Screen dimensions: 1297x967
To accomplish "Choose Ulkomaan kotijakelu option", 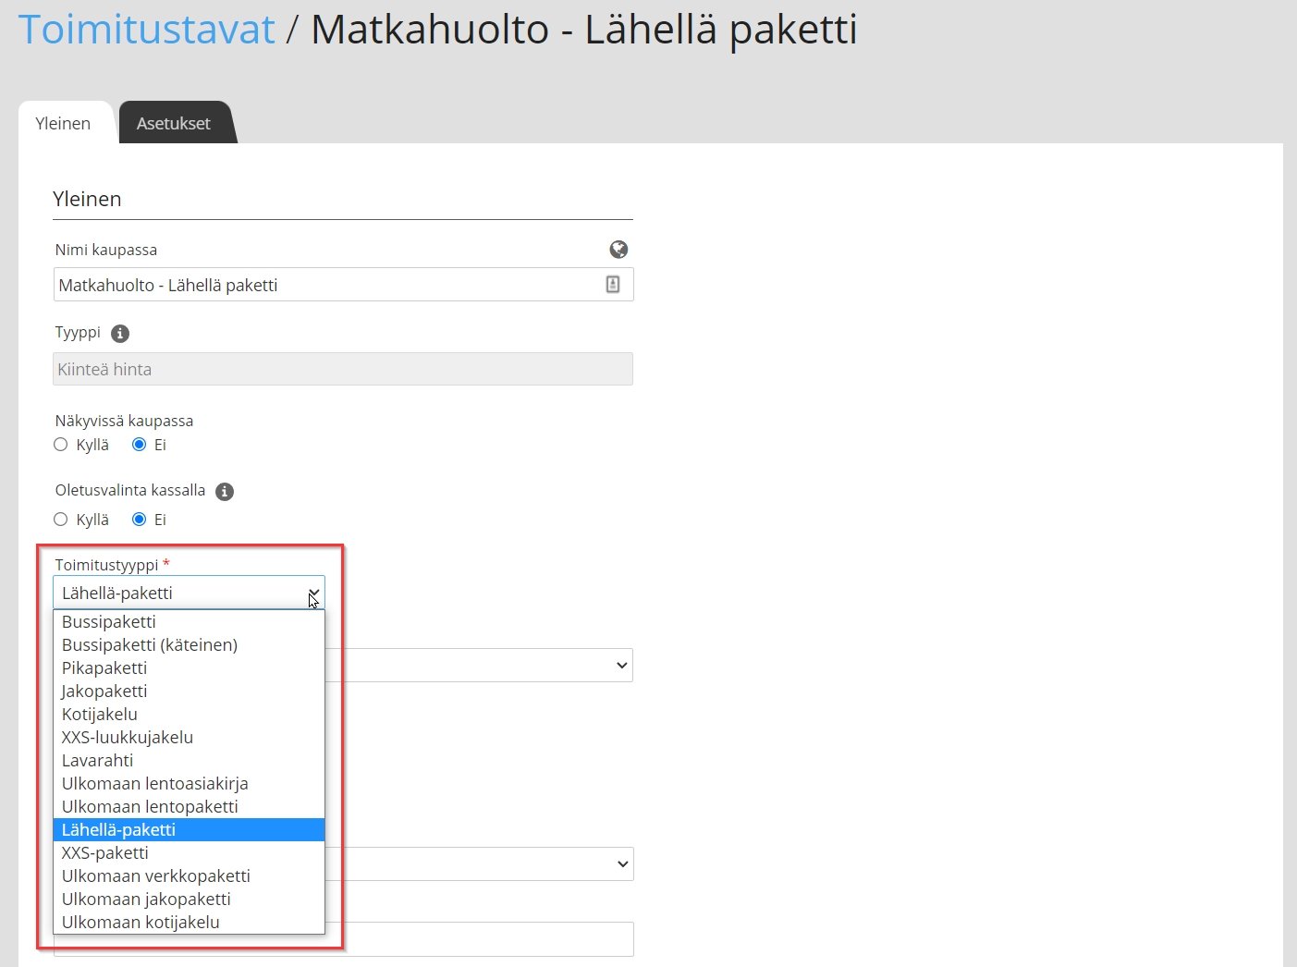I will [189, 923].
